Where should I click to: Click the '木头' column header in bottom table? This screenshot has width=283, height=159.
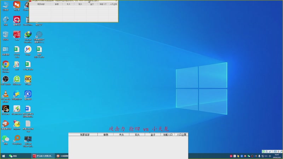[x=121, y=135]
